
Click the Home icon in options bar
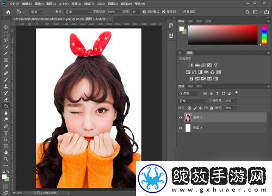point(8,12)
